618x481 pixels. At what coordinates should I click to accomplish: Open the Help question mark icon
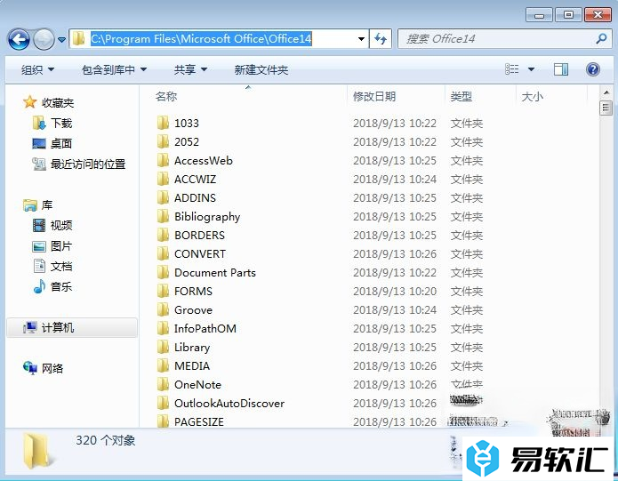tap(593, 69)
